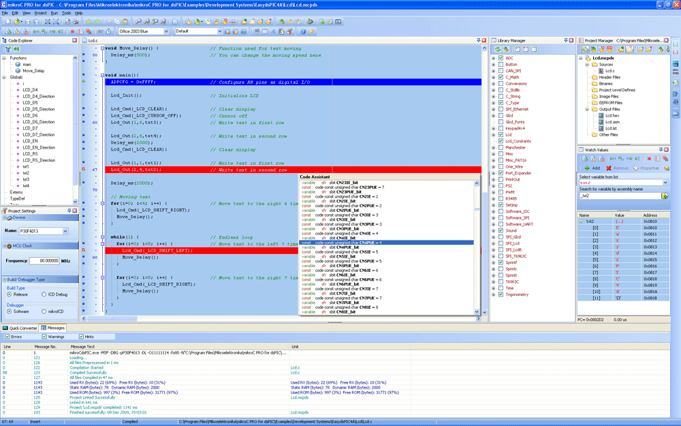The width and height of the screenshot is (681, 426).
Task: Open the Select variable from list dropdown
Action: 665,183
